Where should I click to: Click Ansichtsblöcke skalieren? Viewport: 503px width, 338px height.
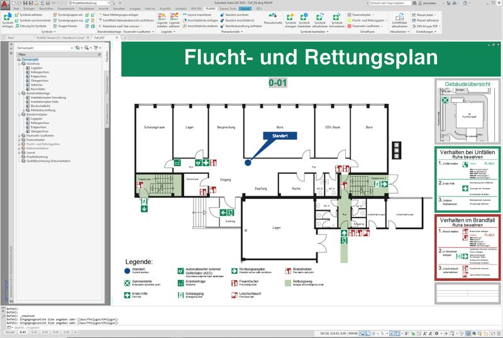(x=200, y=26)
